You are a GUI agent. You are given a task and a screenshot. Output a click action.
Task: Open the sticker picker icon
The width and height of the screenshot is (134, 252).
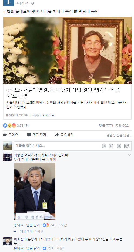(126, 146)
